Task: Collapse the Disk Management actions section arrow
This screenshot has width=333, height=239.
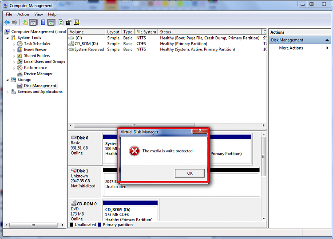Action: pos(327,40)
